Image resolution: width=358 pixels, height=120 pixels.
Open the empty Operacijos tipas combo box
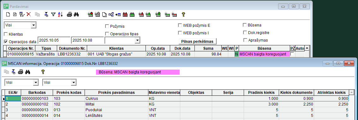pyautogui.click(x=137, y=40)
